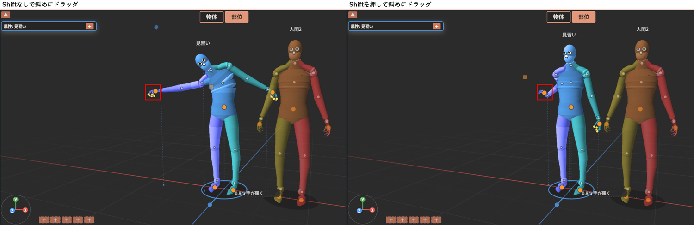Click the 見習い name label in right view
This screenshot has height=225, width=694.
[569, 35]
